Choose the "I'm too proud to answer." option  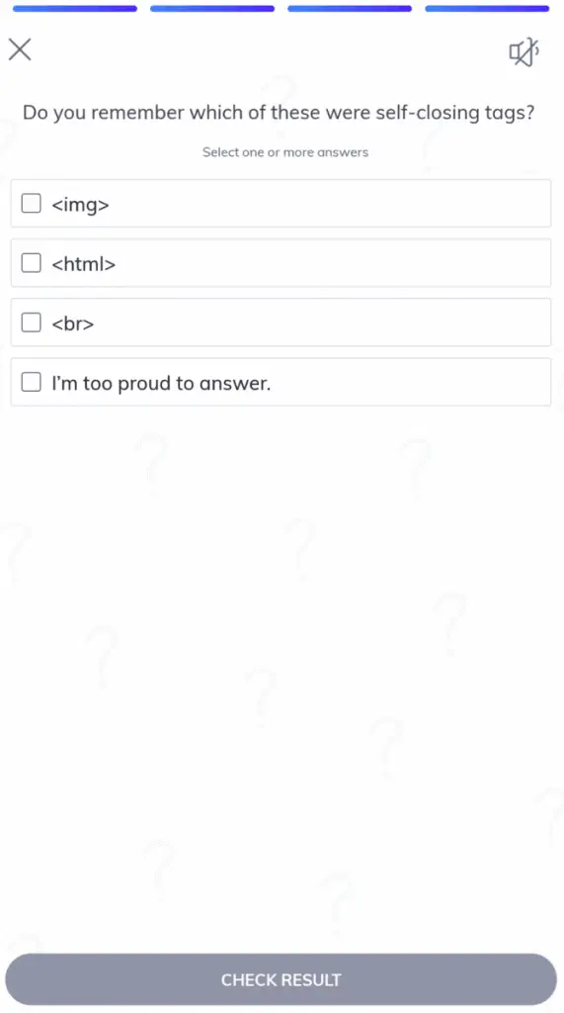(x=281, y=382)
